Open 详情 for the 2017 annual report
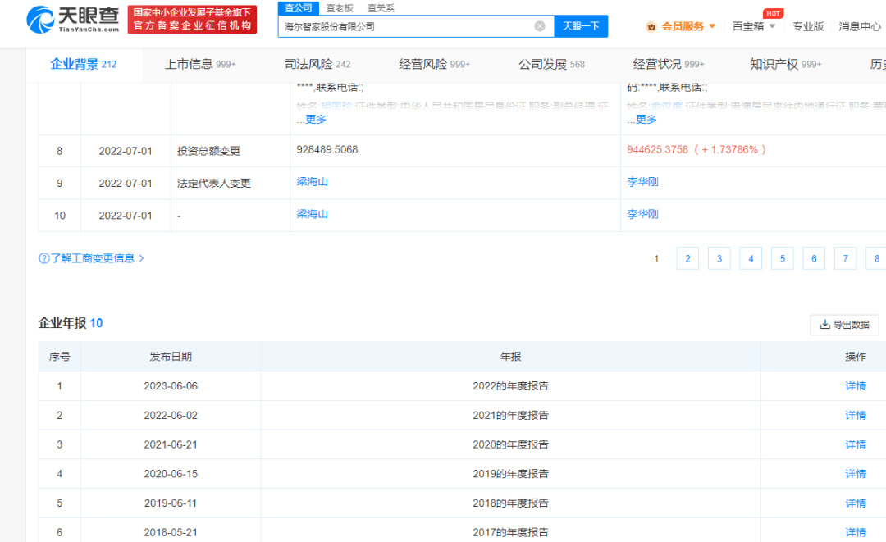Screen dimensions: 886x542 click(856, 532)
